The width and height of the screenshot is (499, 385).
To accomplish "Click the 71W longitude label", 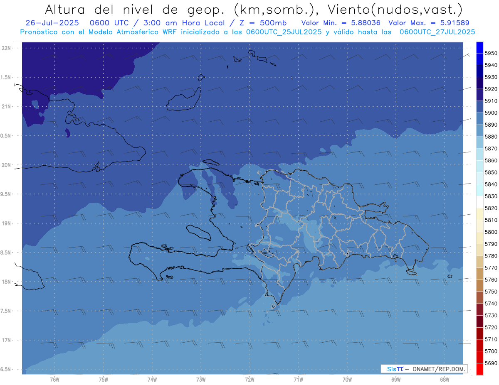I will click(x=298, y=379).
